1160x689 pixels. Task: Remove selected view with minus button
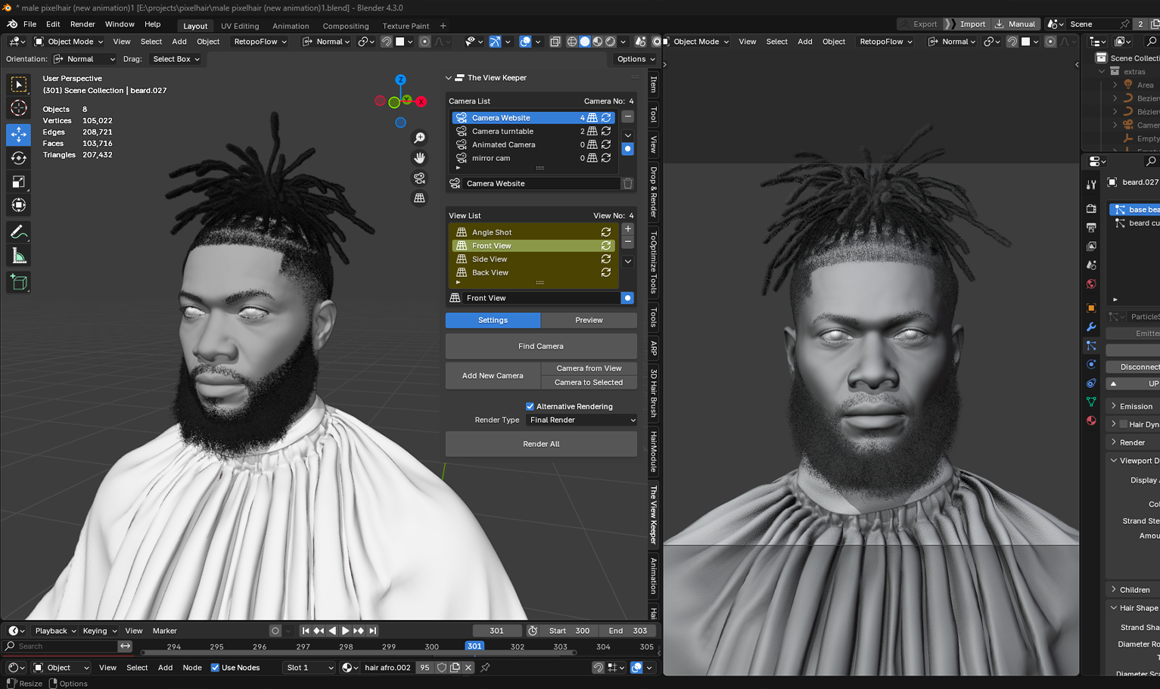pyautogui.click(x=628, y=242)
